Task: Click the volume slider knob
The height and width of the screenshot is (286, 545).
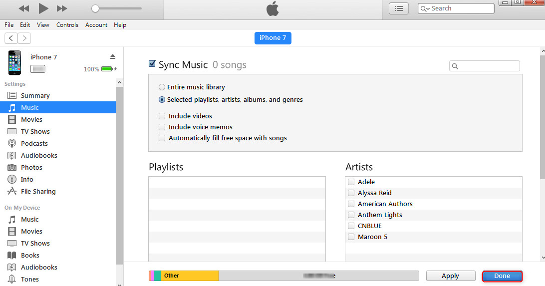Action: click(95, 8)
